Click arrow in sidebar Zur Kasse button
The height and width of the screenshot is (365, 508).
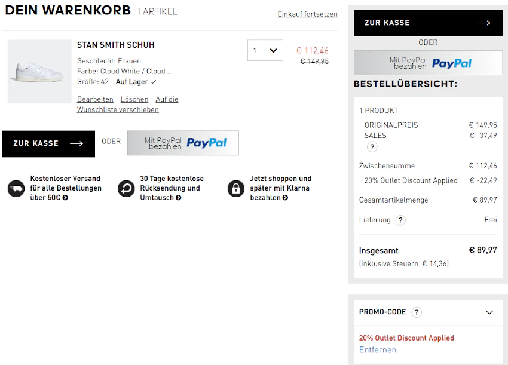(x=483, y=23)
